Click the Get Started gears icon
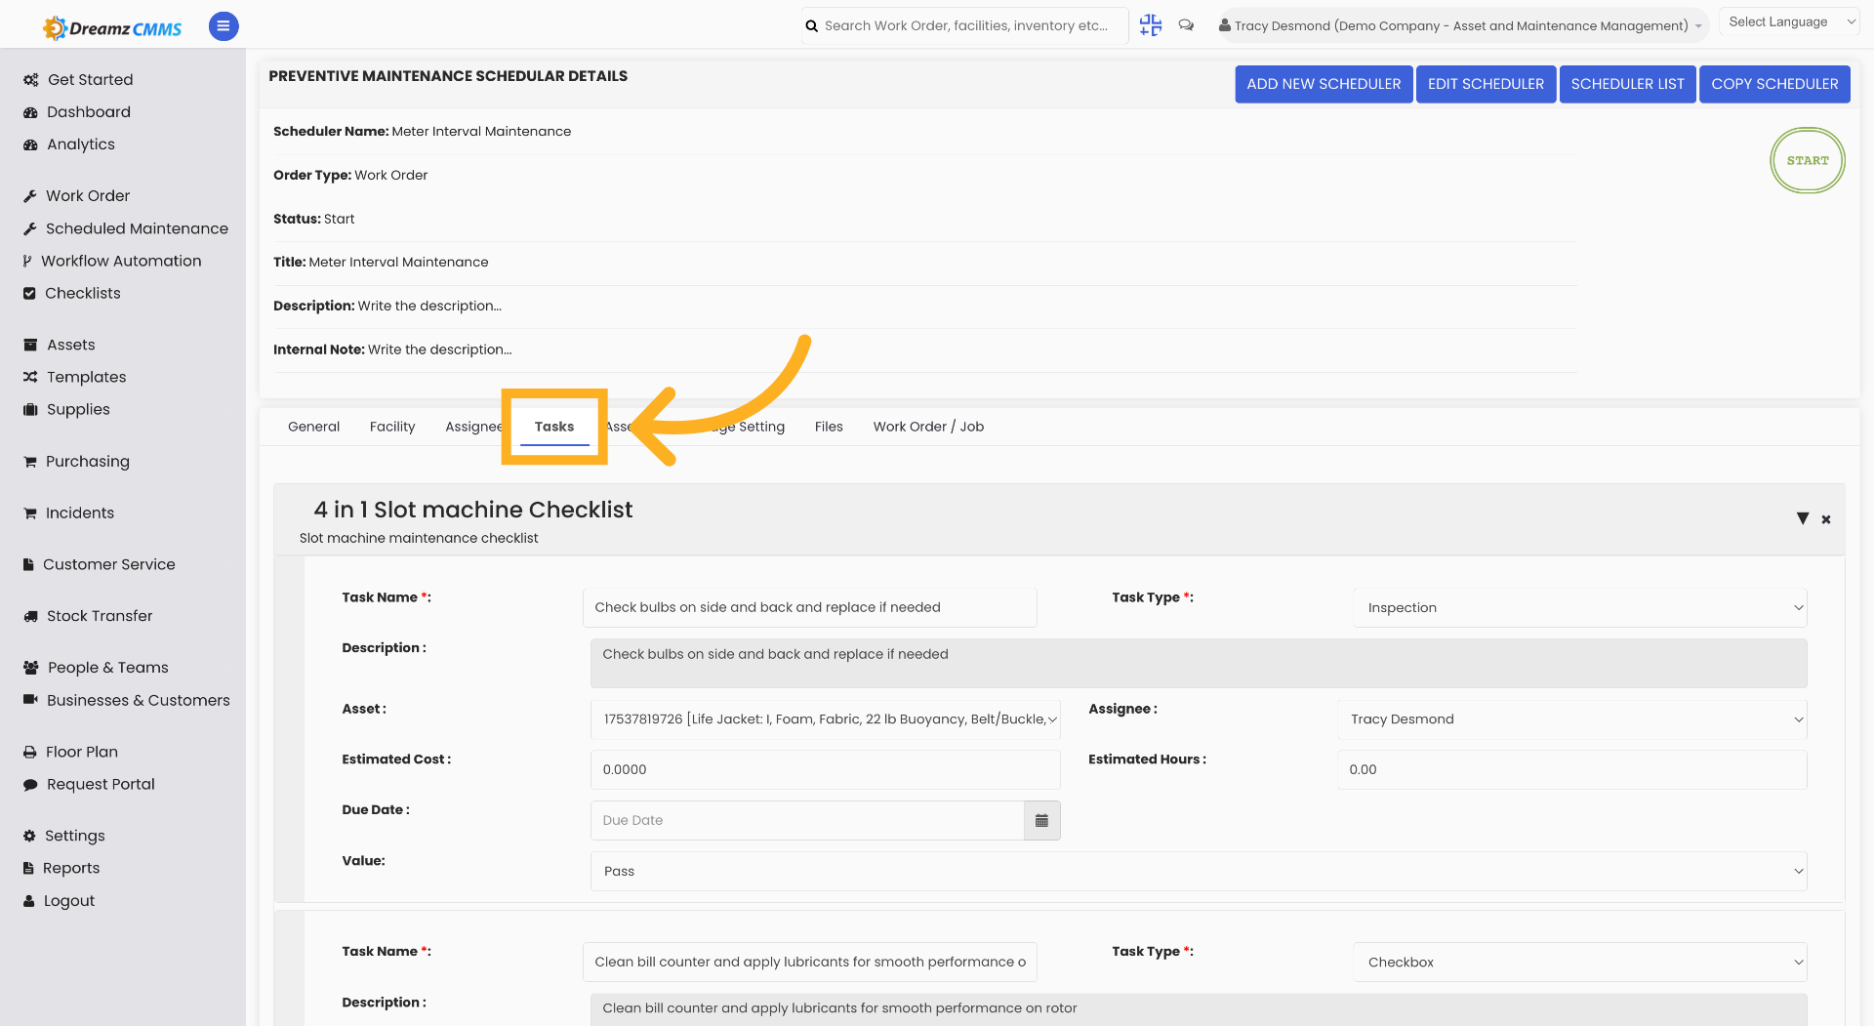The height and width of the screenshot is (1026, 1874). point(31,80)
